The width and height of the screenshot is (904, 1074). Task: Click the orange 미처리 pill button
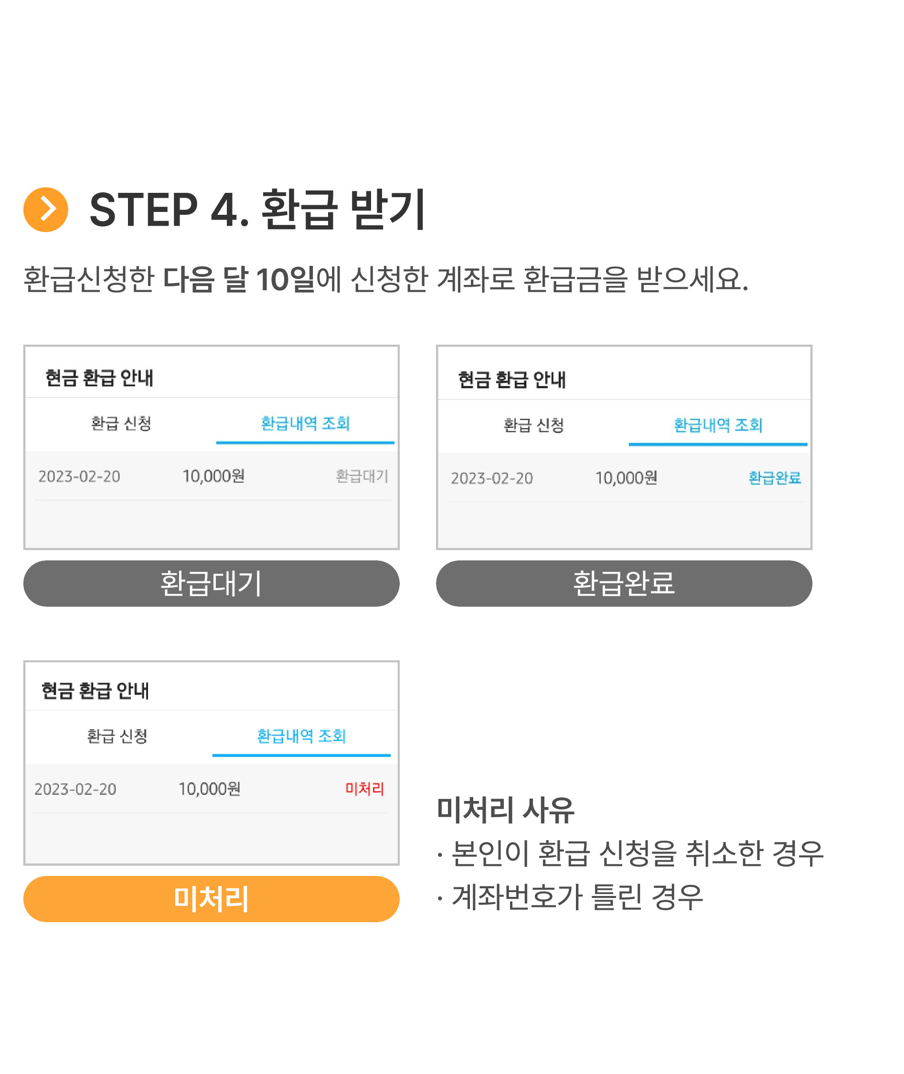click(x=211, y=899)
